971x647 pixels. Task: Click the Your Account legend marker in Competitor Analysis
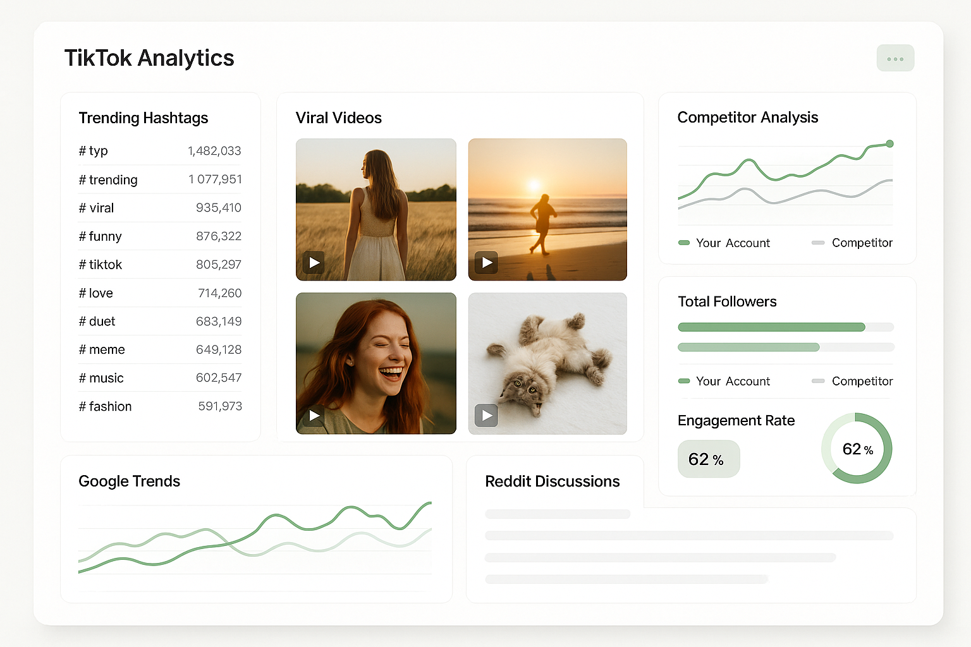pyautogui.click(x=684, y=243)
